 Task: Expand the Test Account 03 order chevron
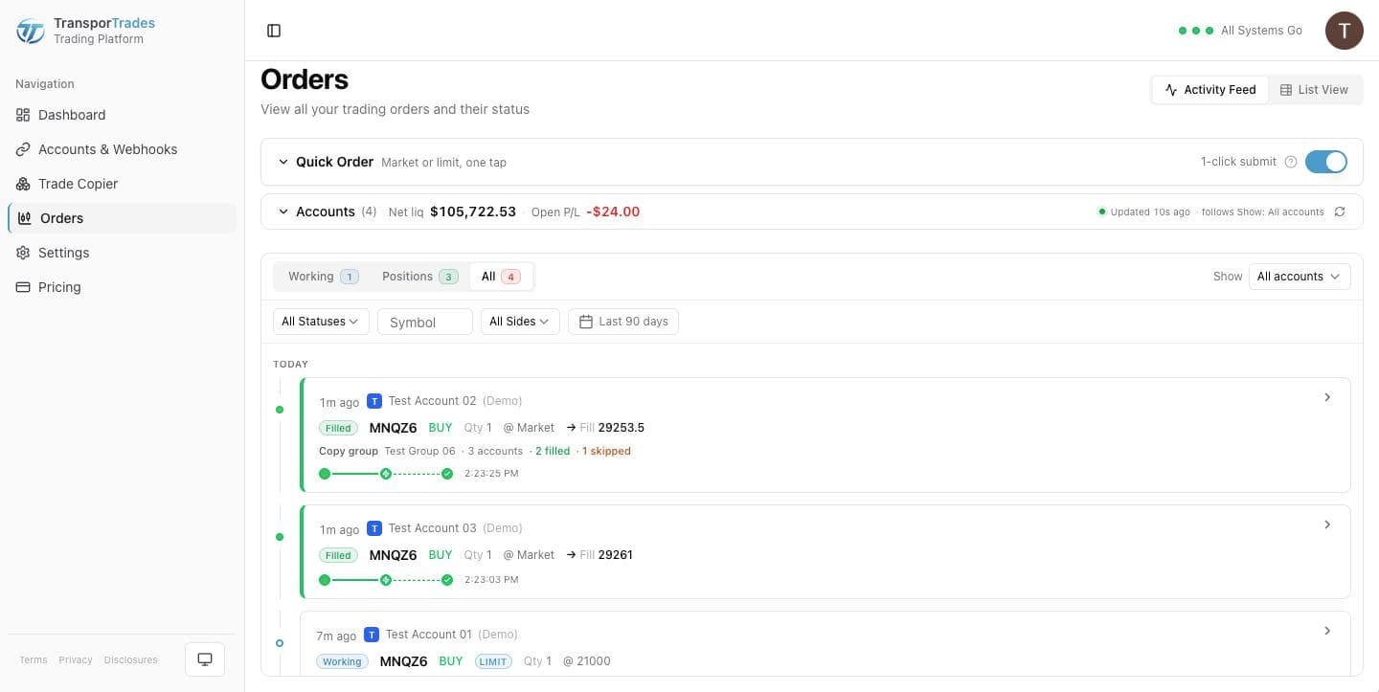(x=1327, y=525)
